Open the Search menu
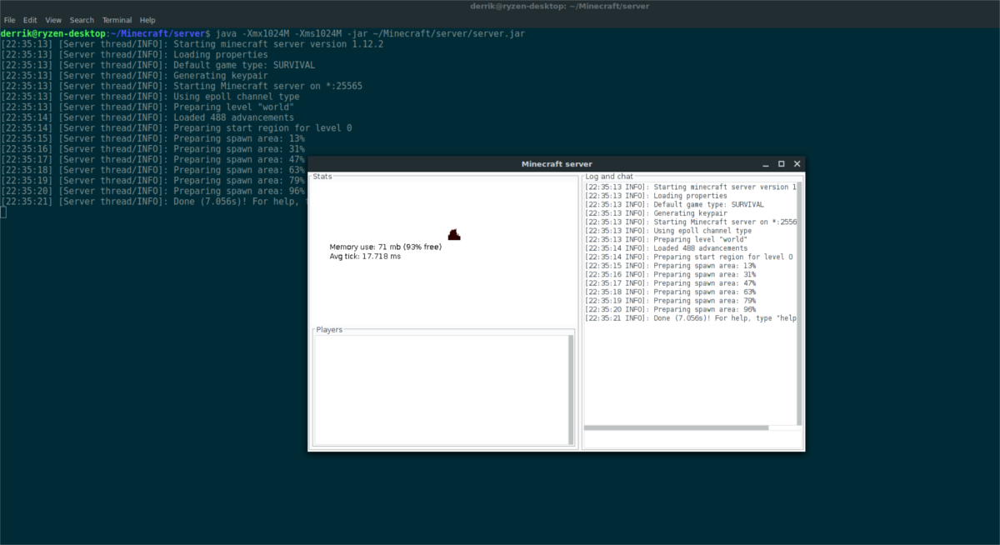The image size is (1000, 545). coord(81,19)
